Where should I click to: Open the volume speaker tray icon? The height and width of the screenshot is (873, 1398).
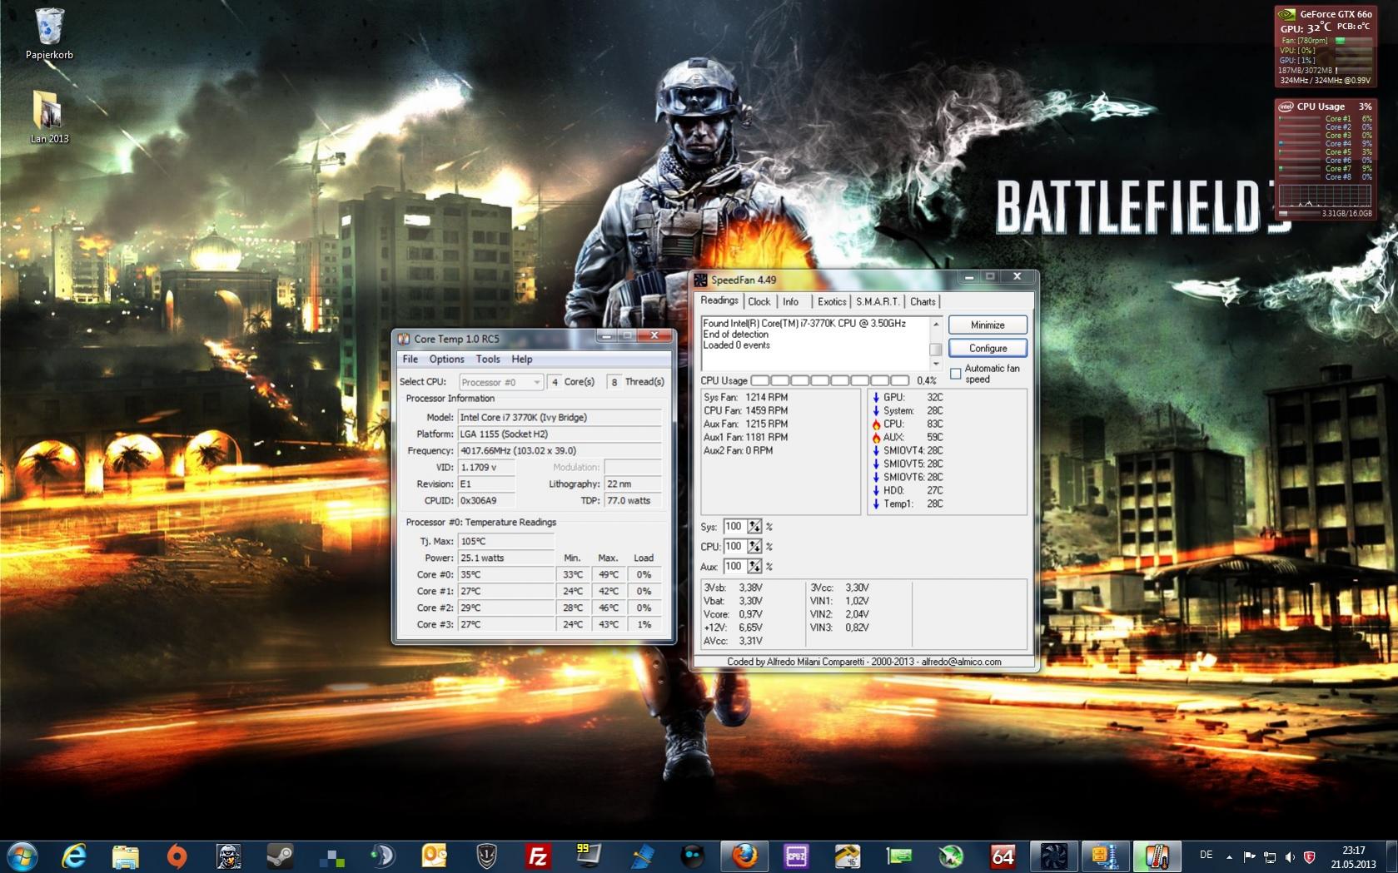[x=1290, y=856]
